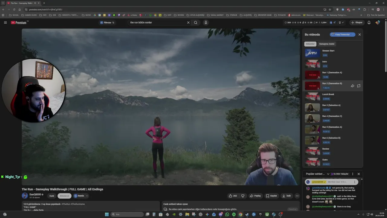This screenshot has width=387, height=218.
Task: Open the YouTube guide hamburger menu
Action: [5, 22]
